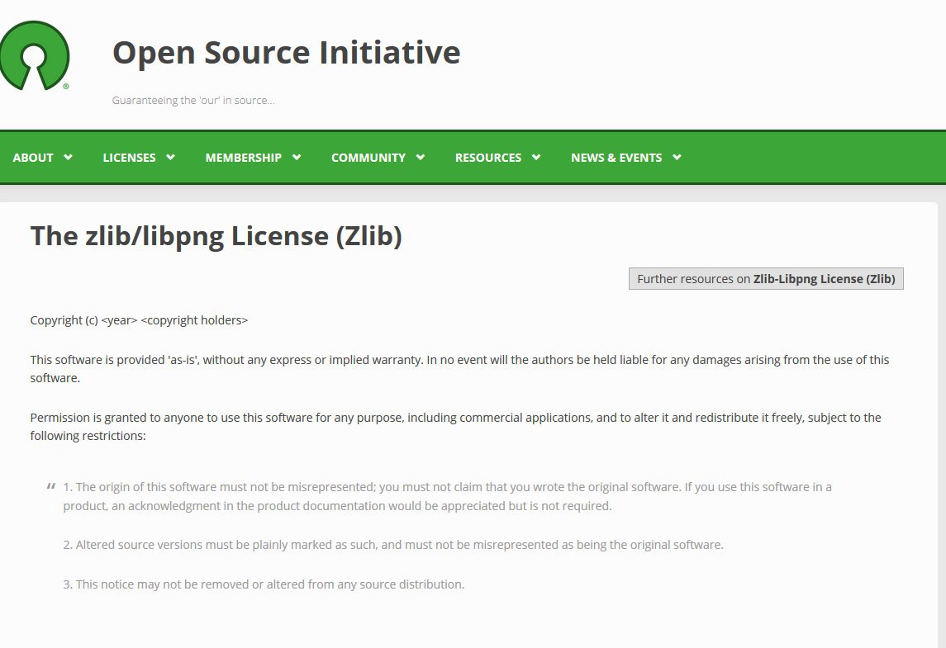Click restriction 1 about origin not misrepresented
The height and width of the screenshot is (648, 946).
(x=447, y=496)
